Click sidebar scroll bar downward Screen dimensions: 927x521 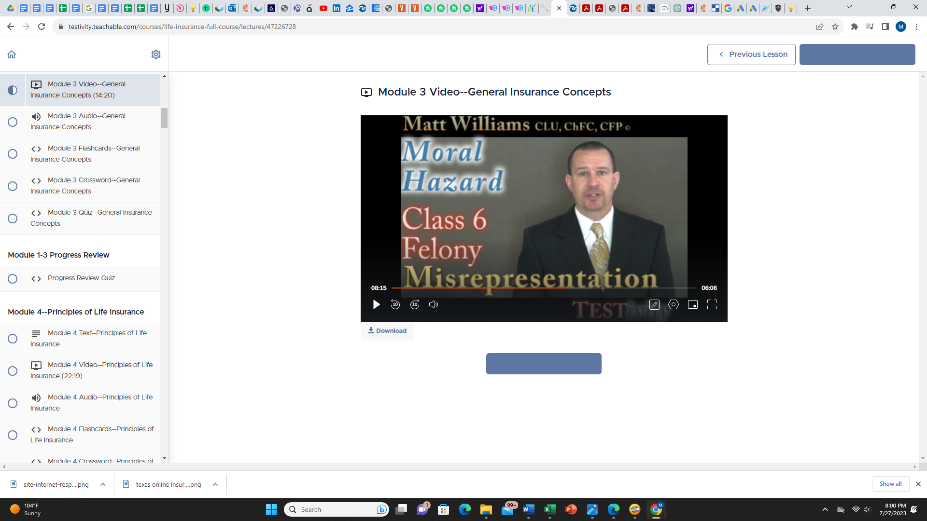click(x=165, y=459)
